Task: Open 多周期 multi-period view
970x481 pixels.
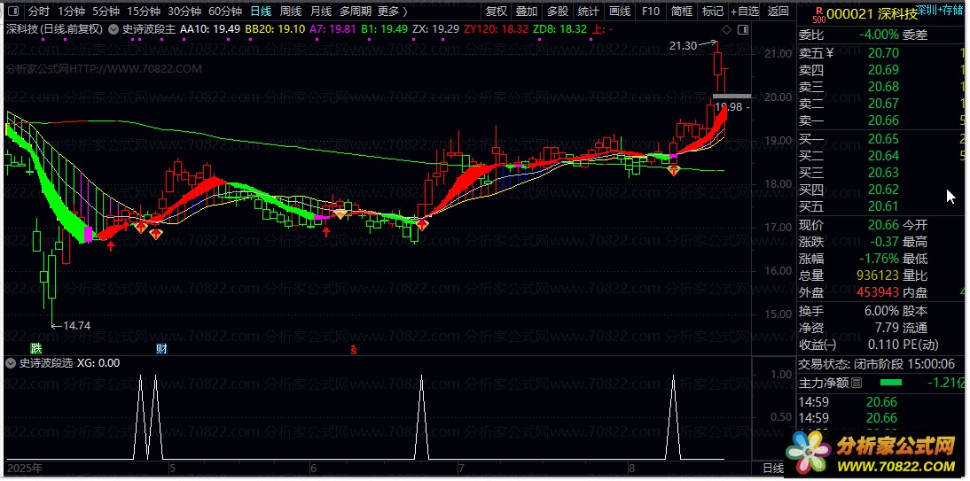Action: coord(355,11)
